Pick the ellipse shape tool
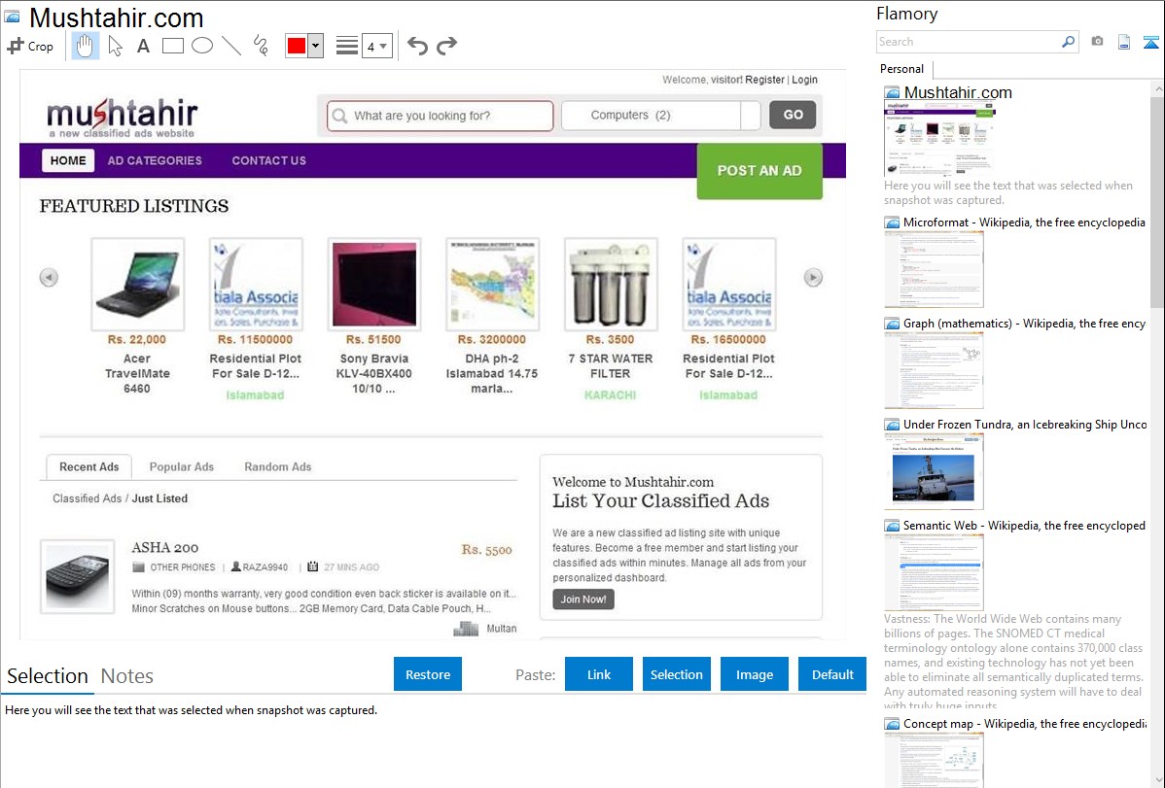 [202, 46]
